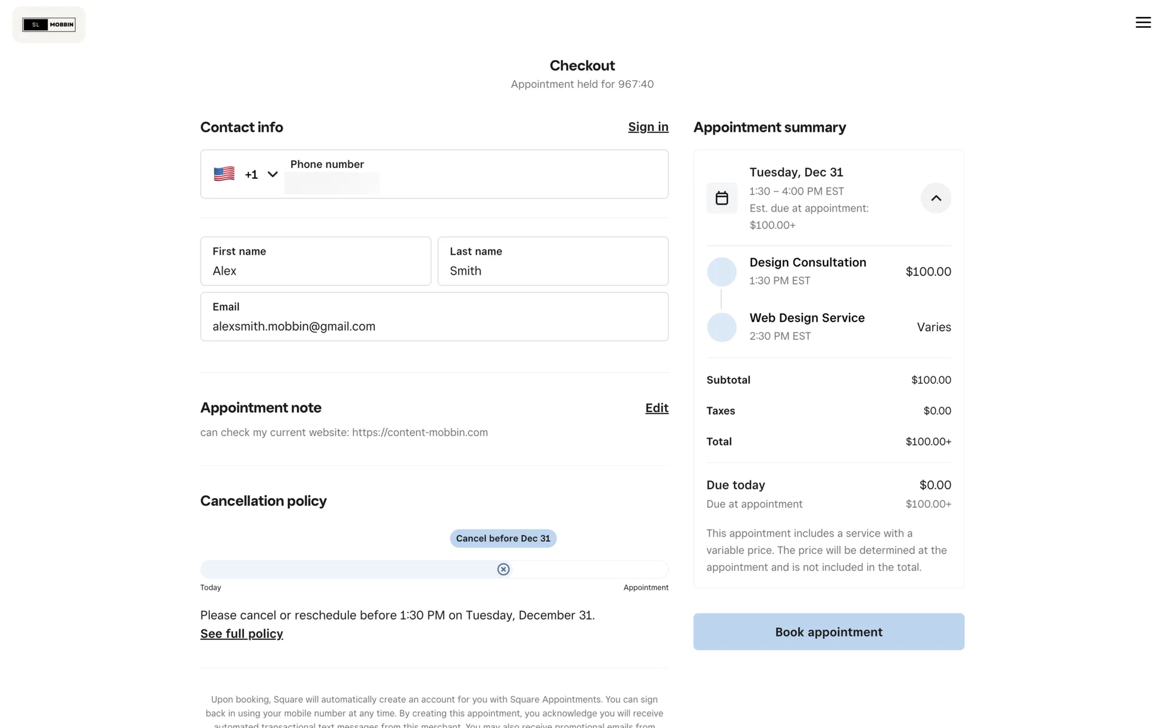
Task: Click the Design Consultation circle icon
Action: tap(721, 272)
